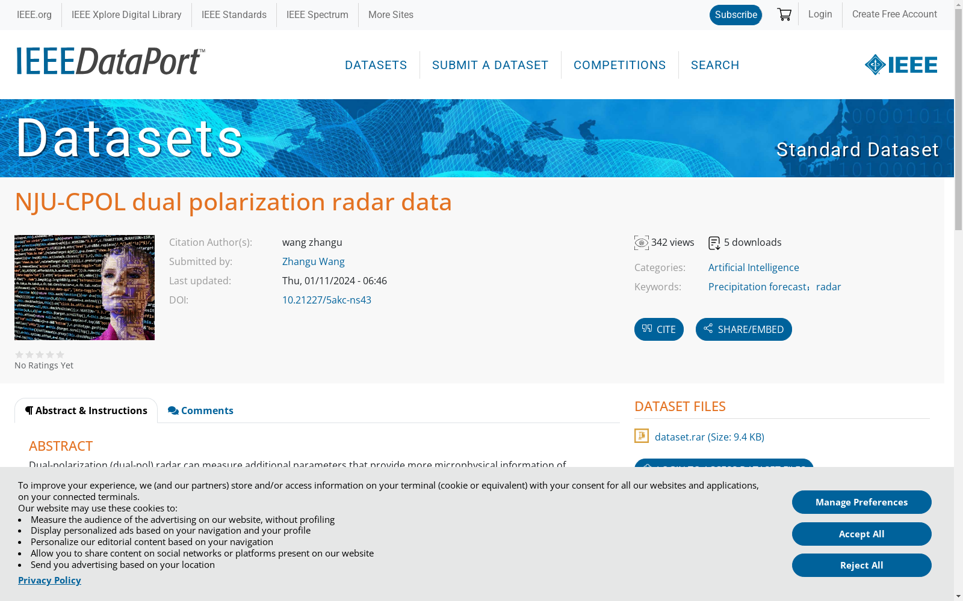Image resolution: width=963 pixels, height=601 pixels.
Task: Click Manage Preferences in cookie banner
Action: (862, 502)
